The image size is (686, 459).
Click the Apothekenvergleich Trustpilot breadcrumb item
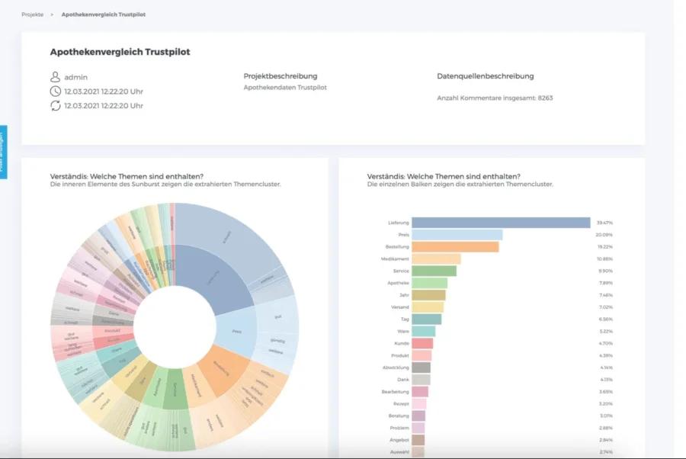tap(103, 14)
